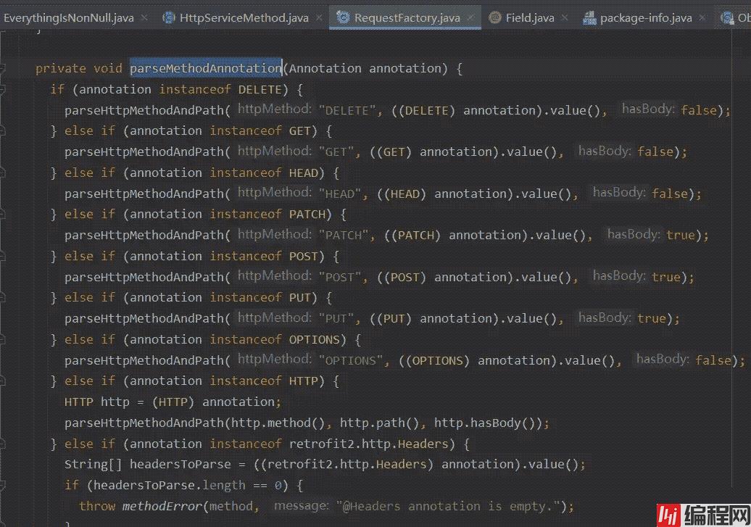Click parseHttpMethodAndPath call using http.method()
This screenshot has width=751, height=527.
click(x=144, y=423)
